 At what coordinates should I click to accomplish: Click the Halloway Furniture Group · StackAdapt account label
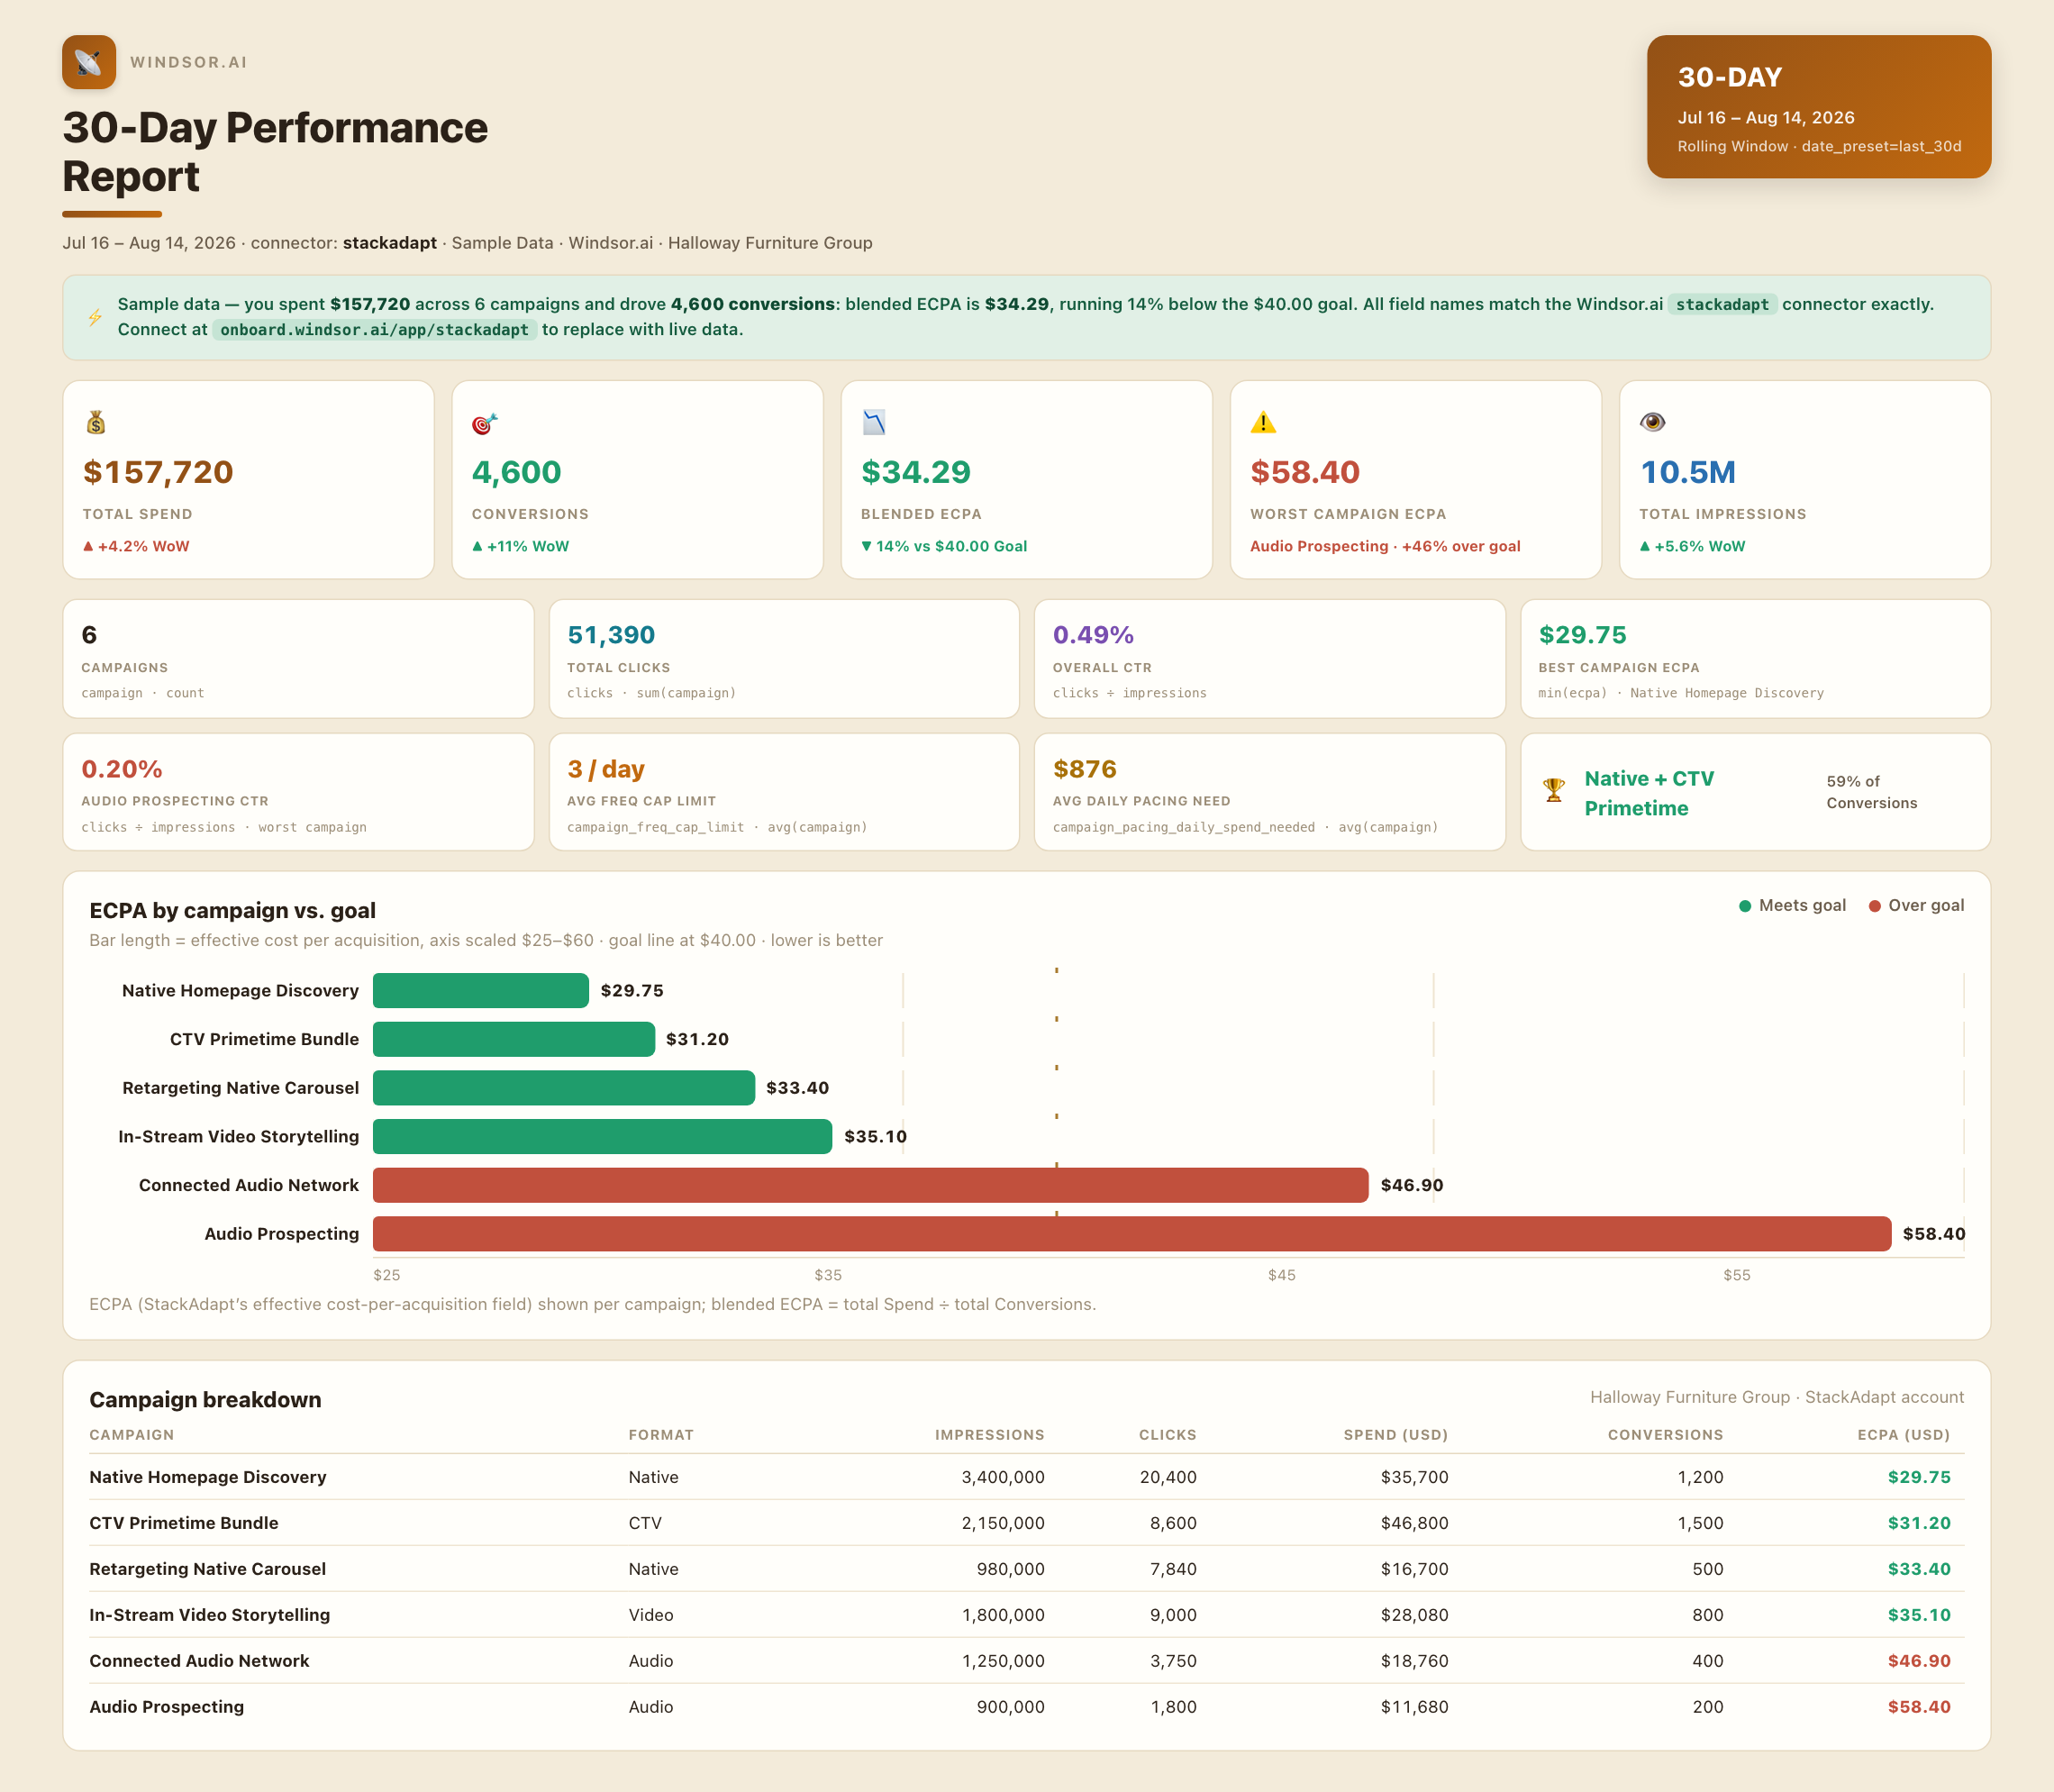click(x=1777, y=1397)
